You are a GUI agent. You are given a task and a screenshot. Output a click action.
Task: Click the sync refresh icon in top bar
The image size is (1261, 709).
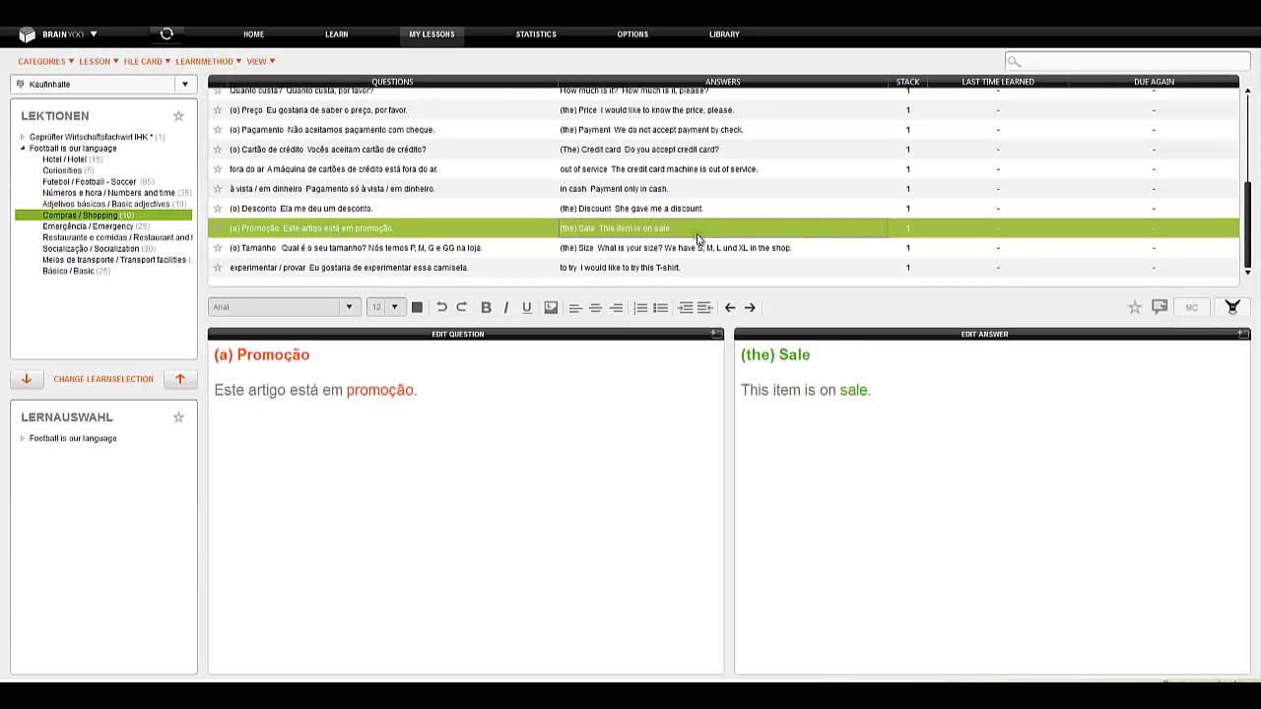click(166, 33)
